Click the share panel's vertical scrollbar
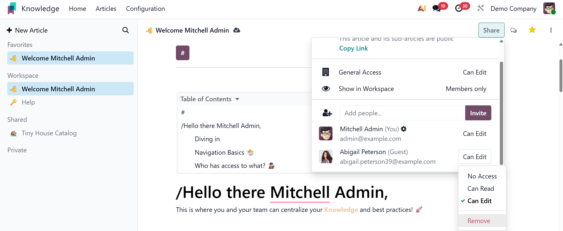Viewport: 563px width, 231px height. point(501,112)
